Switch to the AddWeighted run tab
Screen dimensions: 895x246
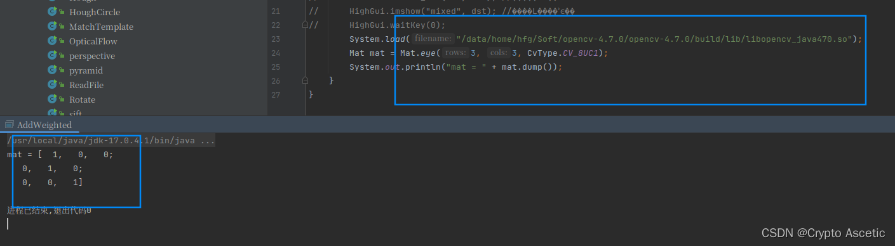coord(44,125)
